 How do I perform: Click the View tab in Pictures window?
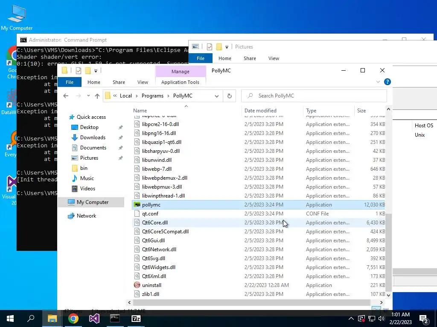tap(274, 58)
